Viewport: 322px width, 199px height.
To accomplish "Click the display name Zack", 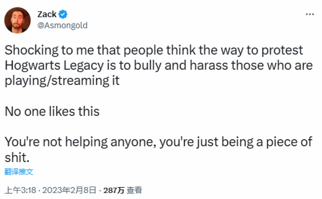I will (46, 14).
